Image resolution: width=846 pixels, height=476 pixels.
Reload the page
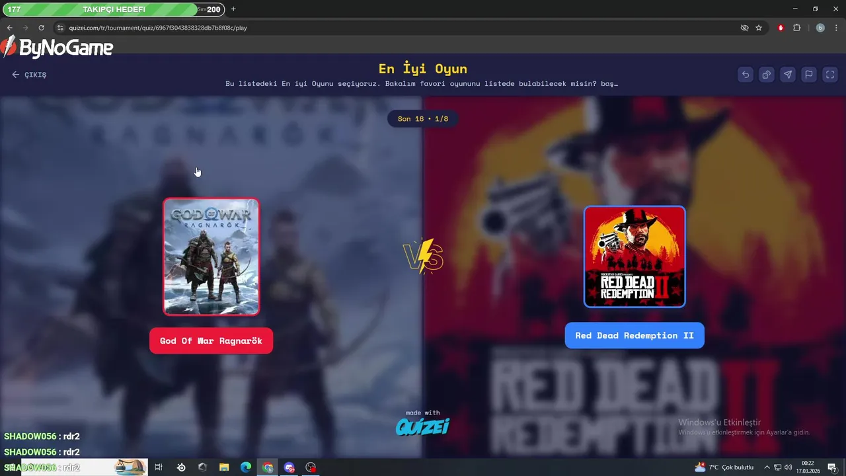41,28
